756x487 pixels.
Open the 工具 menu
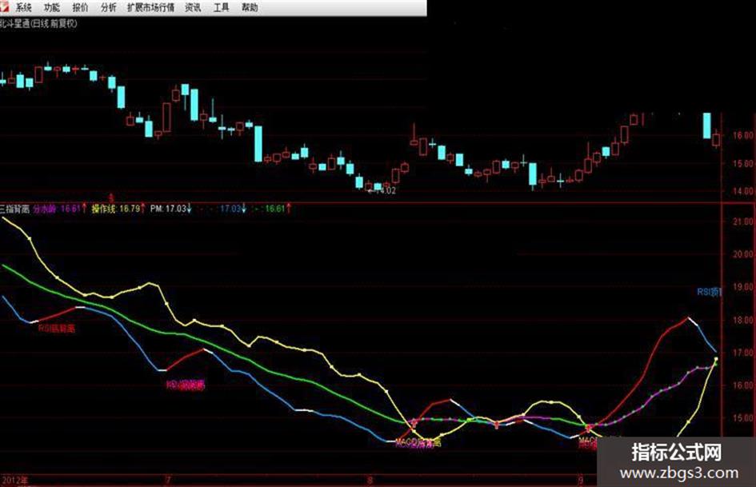pyautogui.click(x=222, y=8)
